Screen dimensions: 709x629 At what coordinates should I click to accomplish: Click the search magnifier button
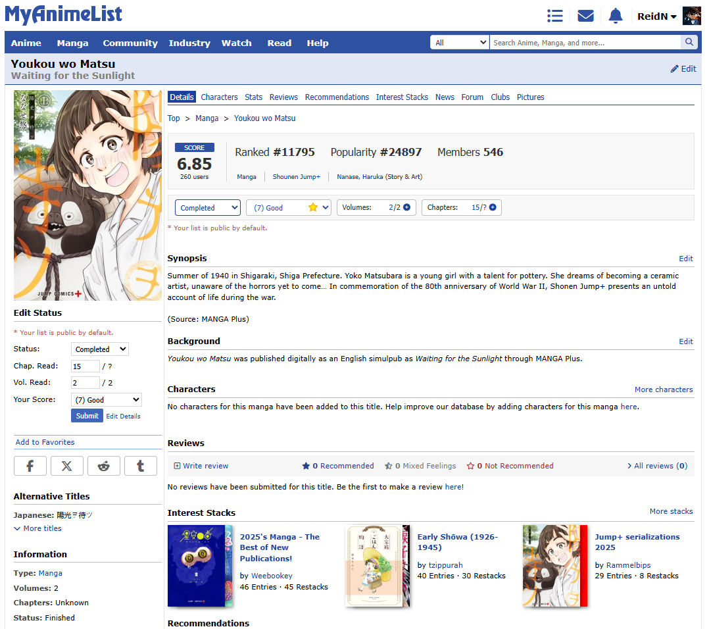click(x=689, y=42)
